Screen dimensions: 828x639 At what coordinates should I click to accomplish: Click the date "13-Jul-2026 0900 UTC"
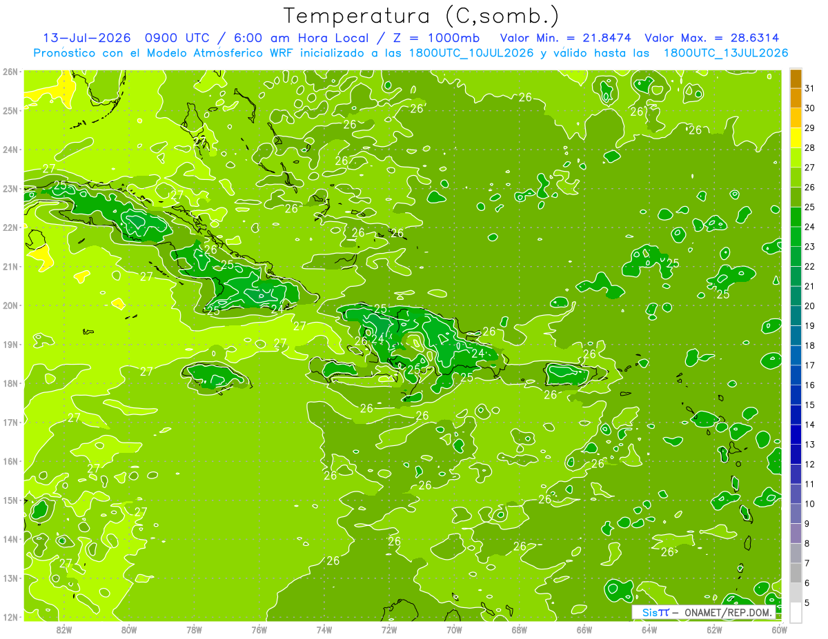click(126, 38)
